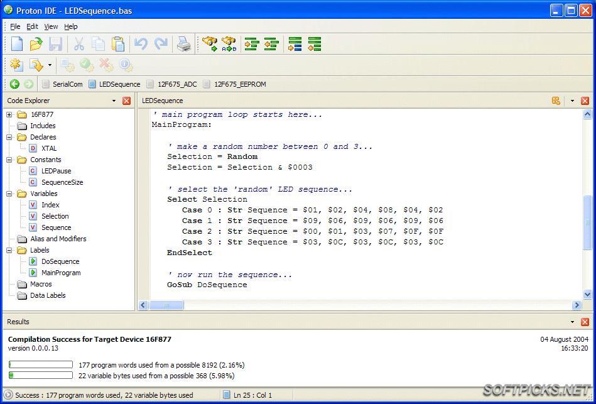Redo the last undone edit
Viewport: 596px width, 404px height.
pos(161,44)
